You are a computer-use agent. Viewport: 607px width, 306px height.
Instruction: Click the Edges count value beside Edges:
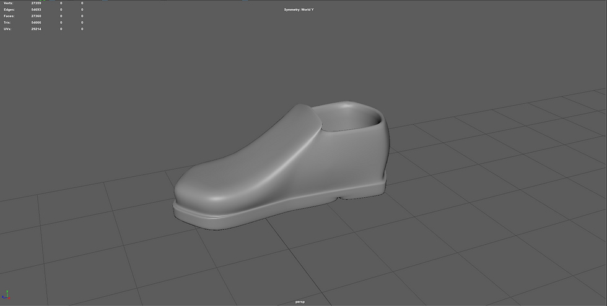36,10
